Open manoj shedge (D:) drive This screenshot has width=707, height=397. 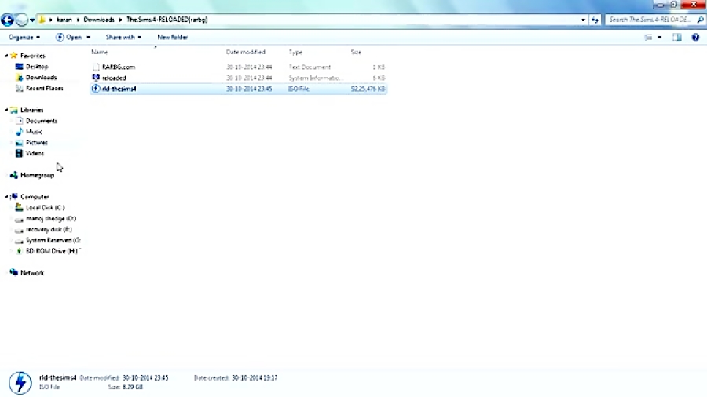point(51,219)
